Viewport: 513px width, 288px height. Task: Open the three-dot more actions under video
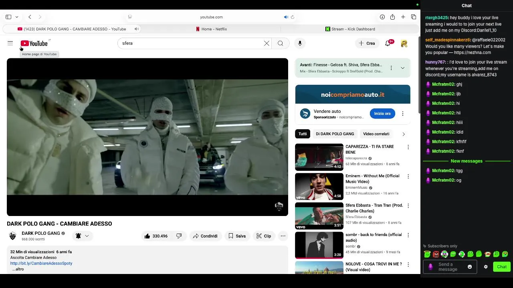pos(283,236)
